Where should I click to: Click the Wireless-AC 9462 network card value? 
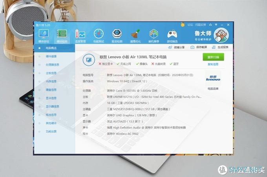point(123,134)
